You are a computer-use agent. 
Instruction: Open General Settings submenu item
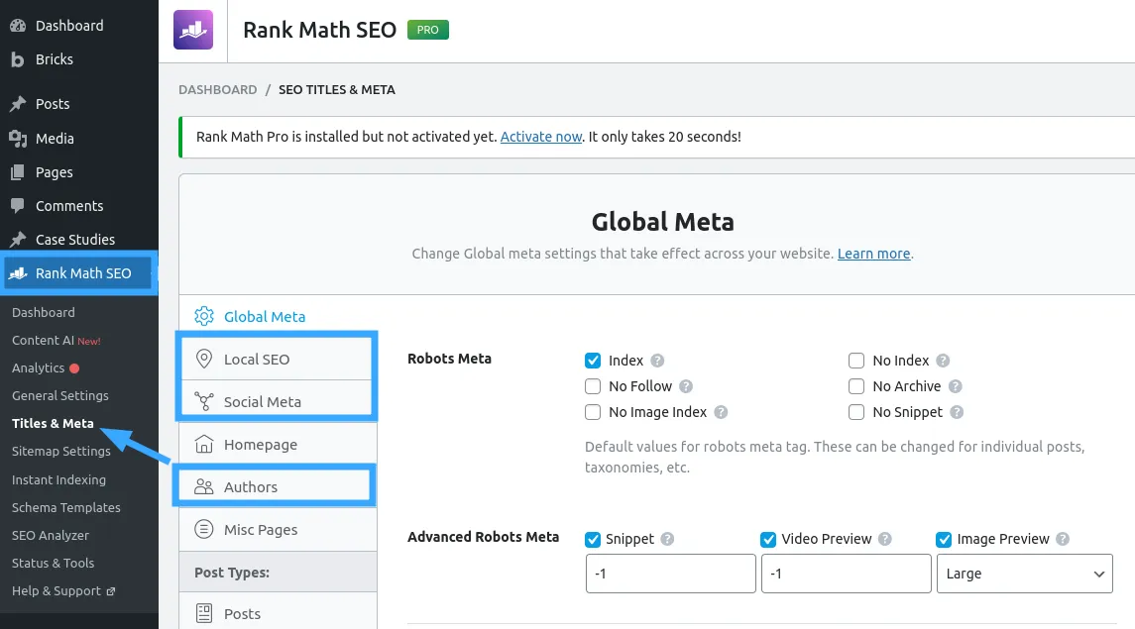(60, 395)
